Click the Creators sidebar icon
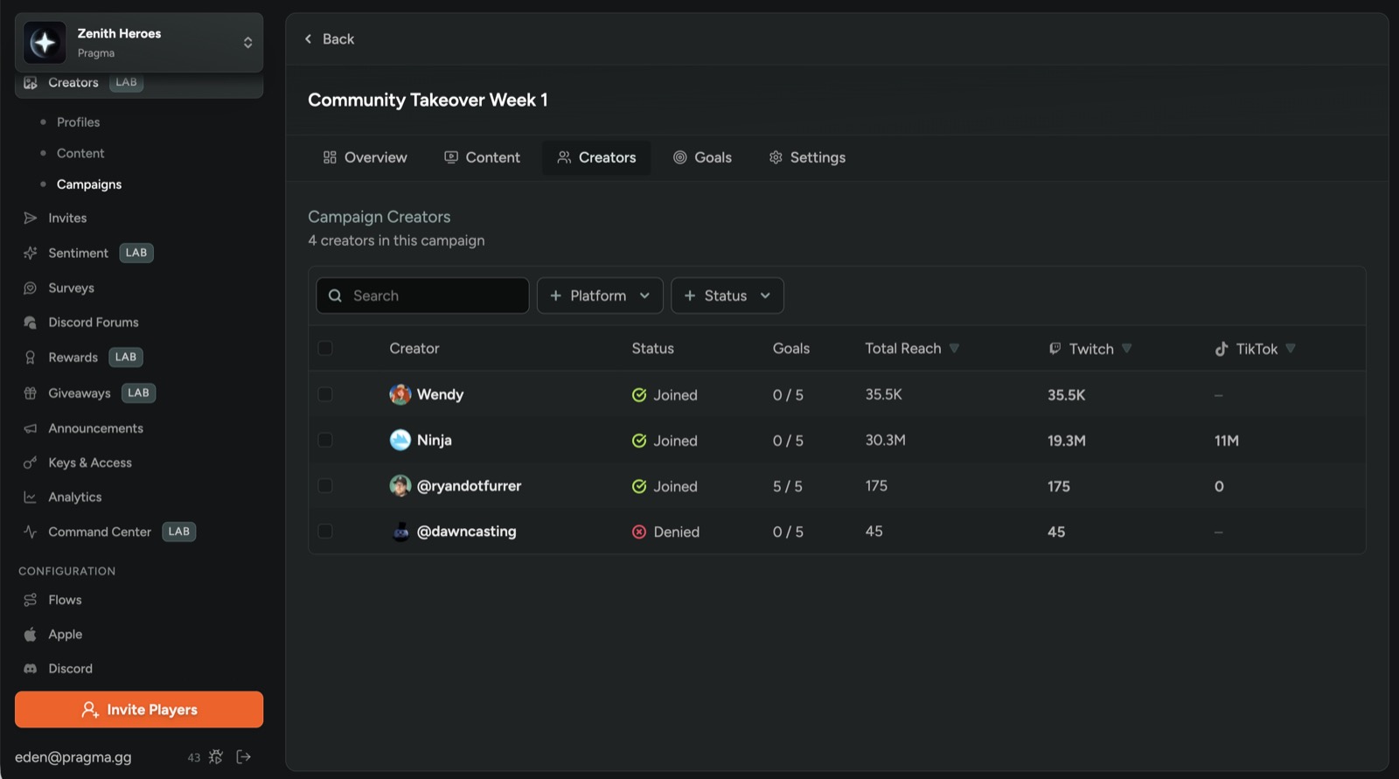Screen dimensions: 1399x779 click(31, 82)
